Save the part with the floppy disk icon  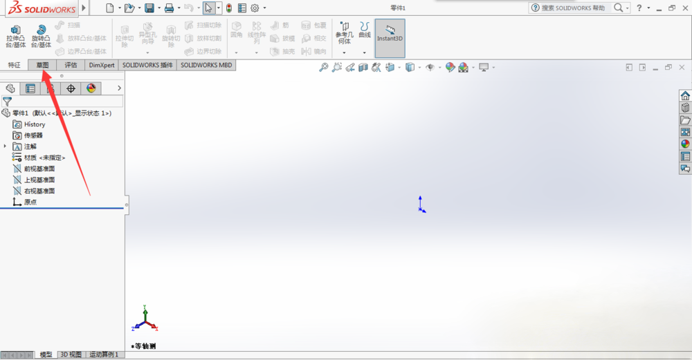[149, 8]
